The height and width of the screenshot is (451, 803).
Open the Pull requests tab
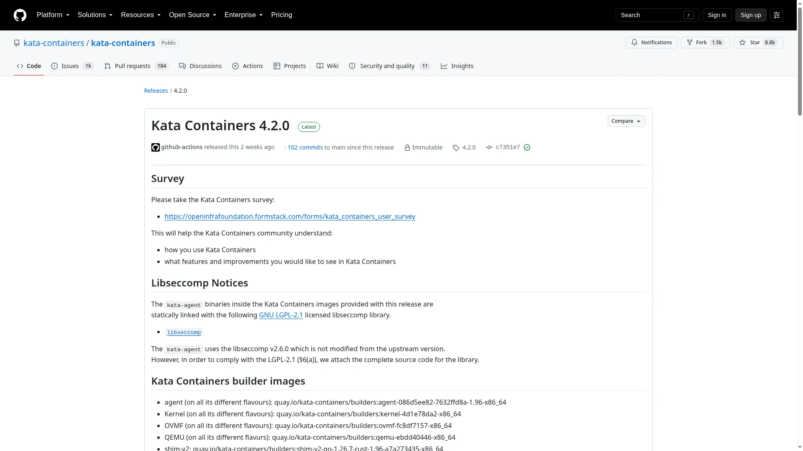pyautogui.click(x=136, y=66)
